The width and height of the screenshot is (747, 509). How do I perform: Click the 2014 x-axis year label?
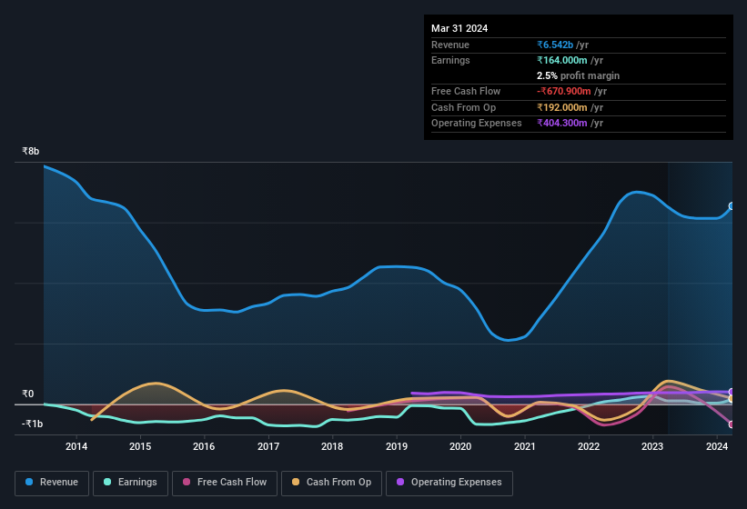pyautogui.click(x=76, y=446)
